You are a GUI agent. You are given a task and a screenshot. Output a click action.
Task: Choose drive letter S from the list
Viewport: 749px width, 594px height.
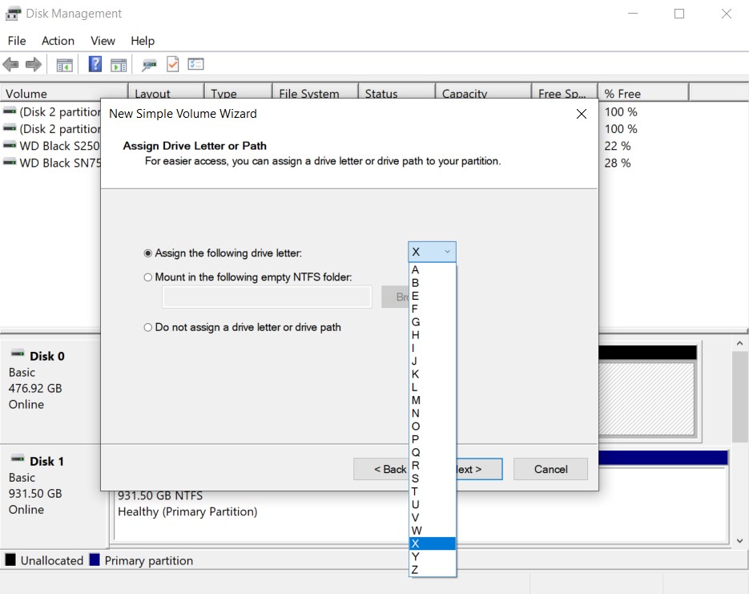point(433,479)
